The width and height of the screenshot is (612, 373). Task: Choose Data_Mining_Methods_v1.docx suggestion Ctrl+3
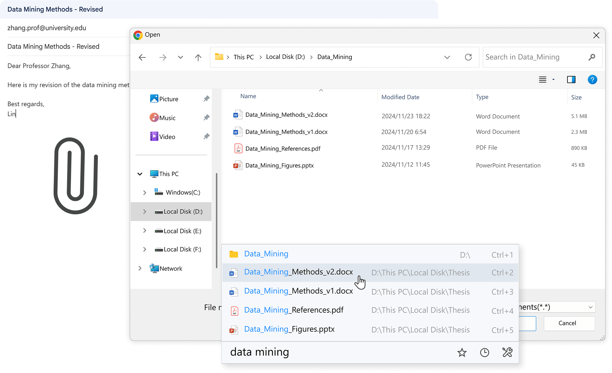pos(370,291)
